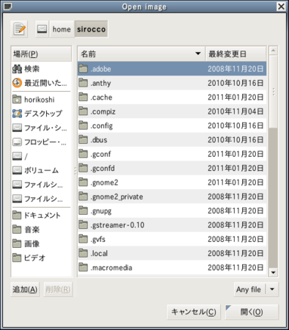The width and height of the screenshot is (289, 330).
Task: Close the Open image dialog
Action: pyautogui.click(x=281, y=7)
